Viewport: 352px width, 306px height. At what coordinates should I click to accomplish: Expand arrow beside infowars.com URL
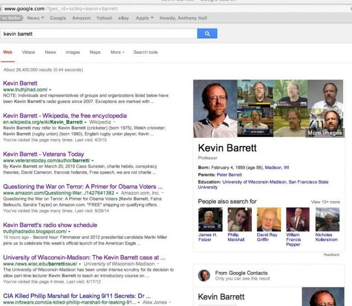point(139,302)
